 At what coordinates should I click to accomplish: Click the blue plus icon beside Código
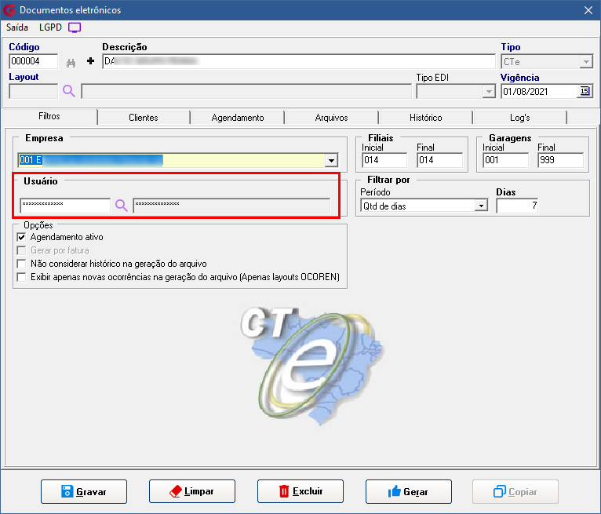point(90,61)
